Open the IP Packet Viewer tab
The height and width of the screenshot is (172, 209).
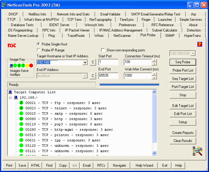click(x=77, y=30)
